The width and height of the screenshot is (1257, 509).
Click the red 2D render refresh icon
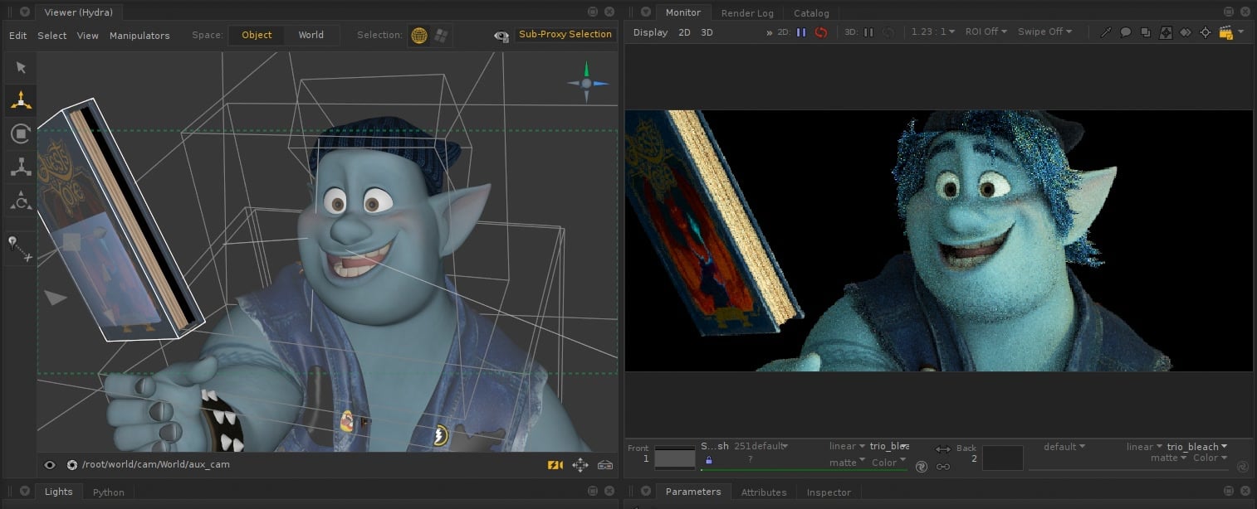pos(820,32)
